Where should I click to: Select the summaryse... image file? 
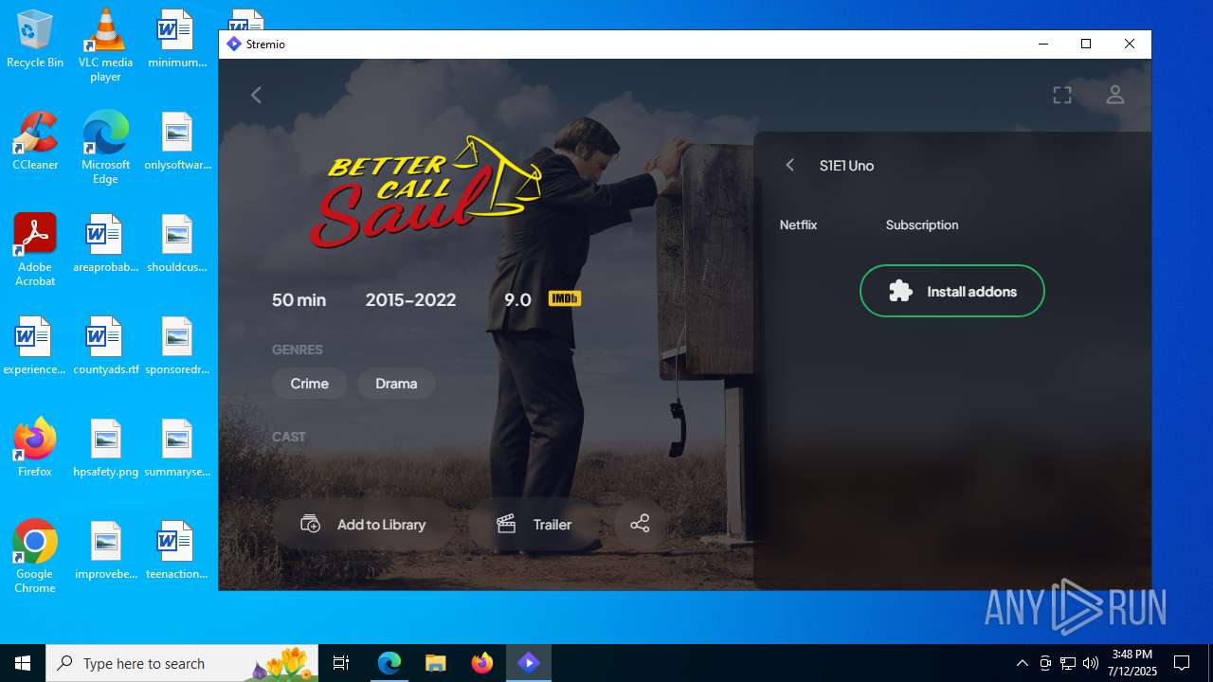[x=177, y=448]
